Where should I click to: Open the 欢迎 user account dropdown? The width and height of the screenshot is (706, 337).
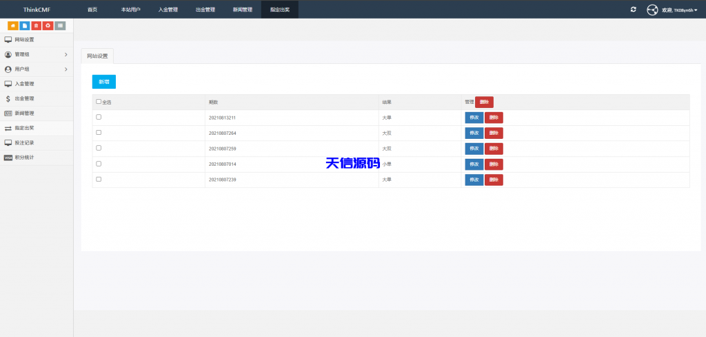tap(680, 10)
